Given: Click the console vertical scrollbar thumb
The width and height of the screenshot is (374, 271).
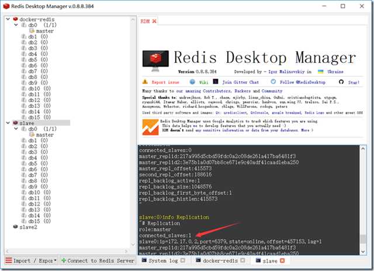Looking at the screenshot, I should click(363, 239).
